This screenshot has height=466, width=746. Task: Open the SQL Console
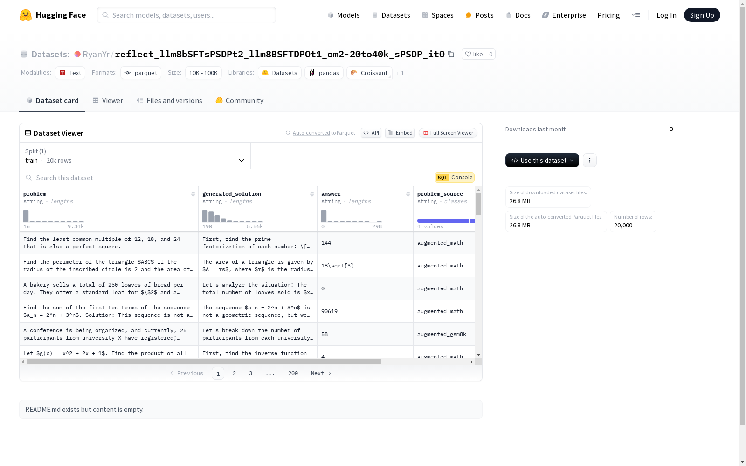pyautogui.click(x=455, y=178)
